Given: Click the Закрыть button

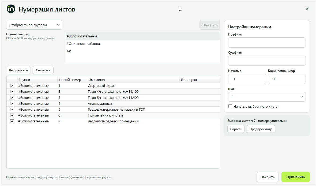Looking at the screenshot, I should click(x=268, y=177).
